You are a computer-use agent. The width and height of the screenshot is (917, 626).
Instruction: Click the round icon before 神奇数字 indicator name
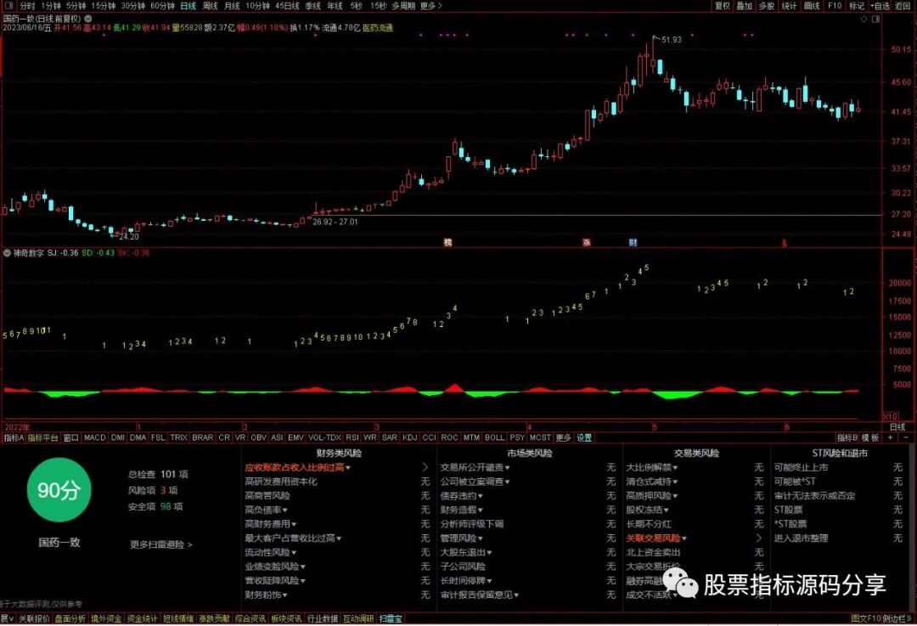(7, 253)
